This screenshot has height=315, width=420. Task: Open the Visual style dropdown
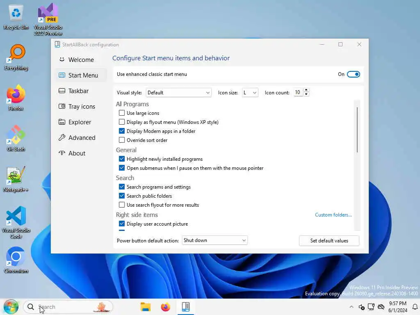(x=179, y=93)
